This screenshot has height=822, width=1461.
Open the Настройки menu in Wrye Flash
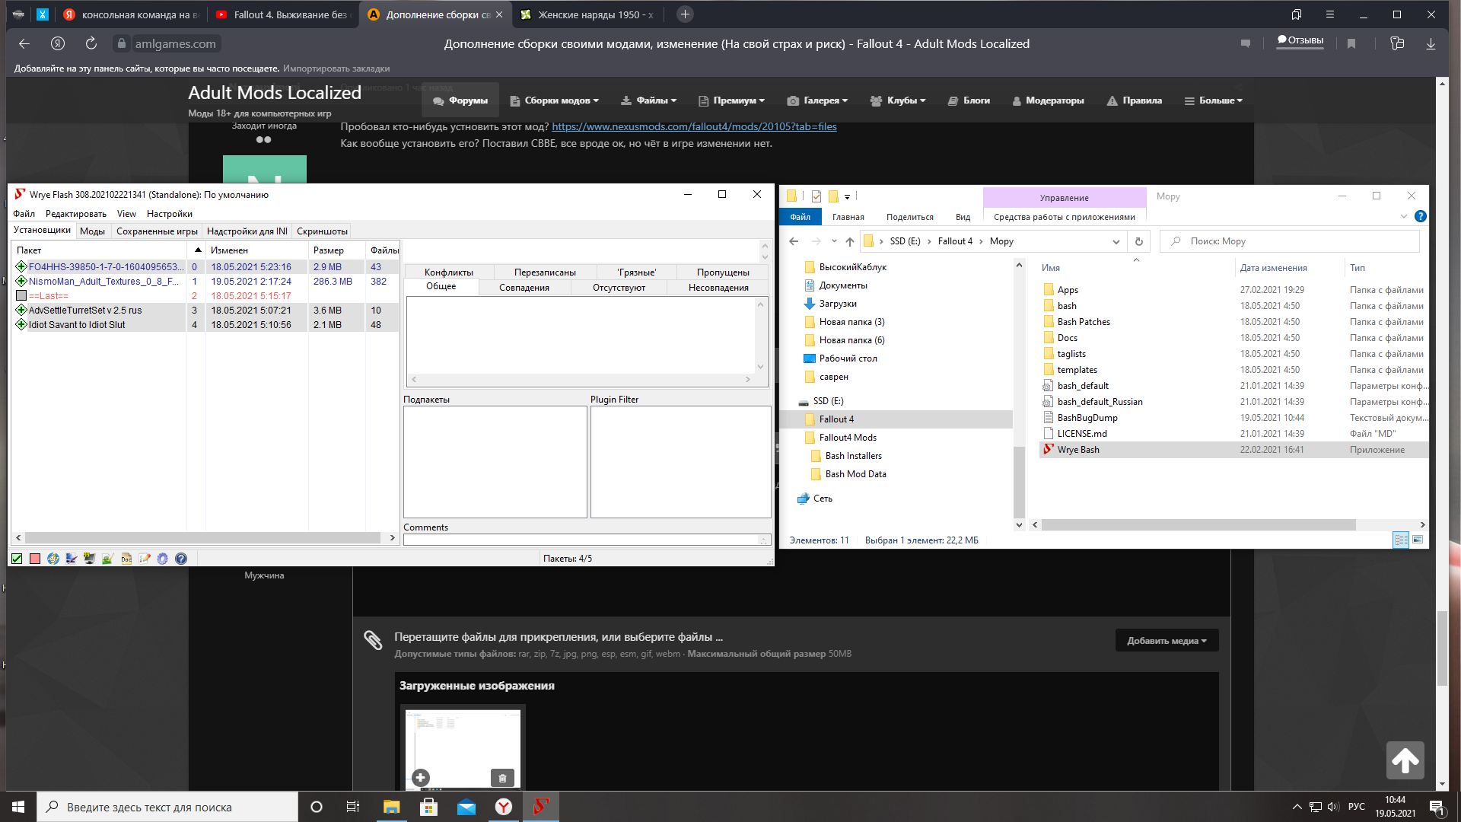169,214
